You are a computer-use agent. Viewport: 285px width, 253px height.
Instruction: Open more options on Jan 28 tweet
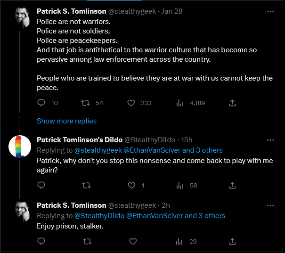270,11
